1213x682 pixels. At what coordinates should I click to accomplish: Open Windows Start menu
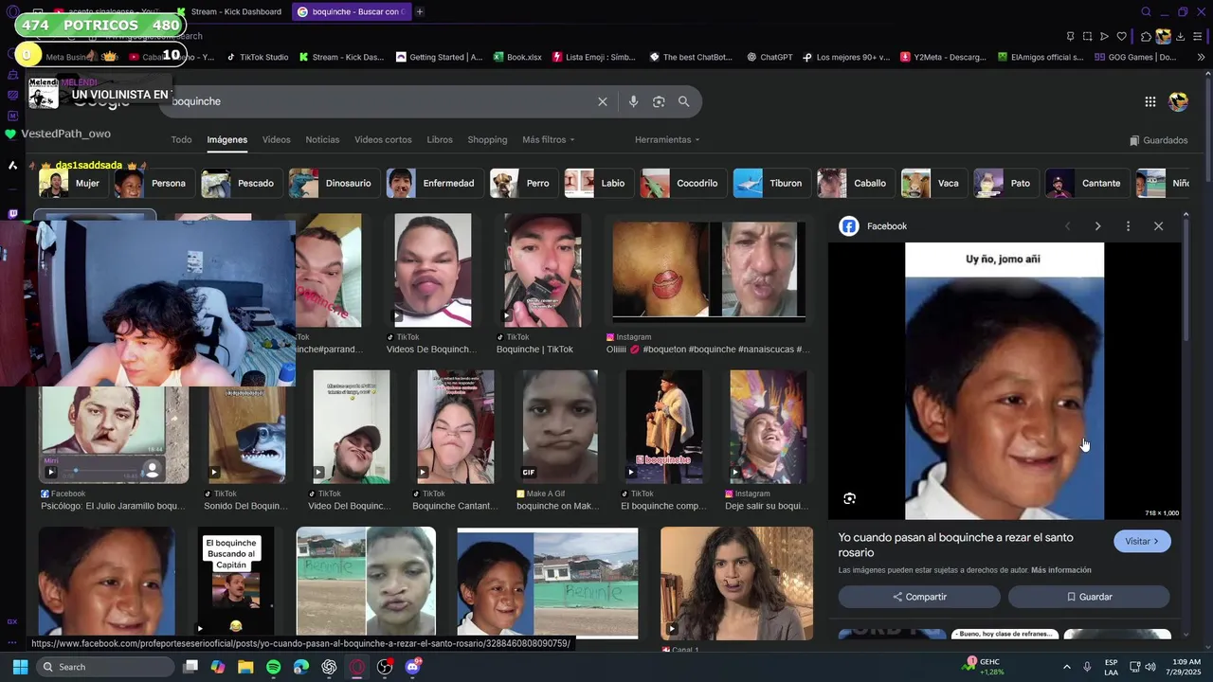[20, 667]
